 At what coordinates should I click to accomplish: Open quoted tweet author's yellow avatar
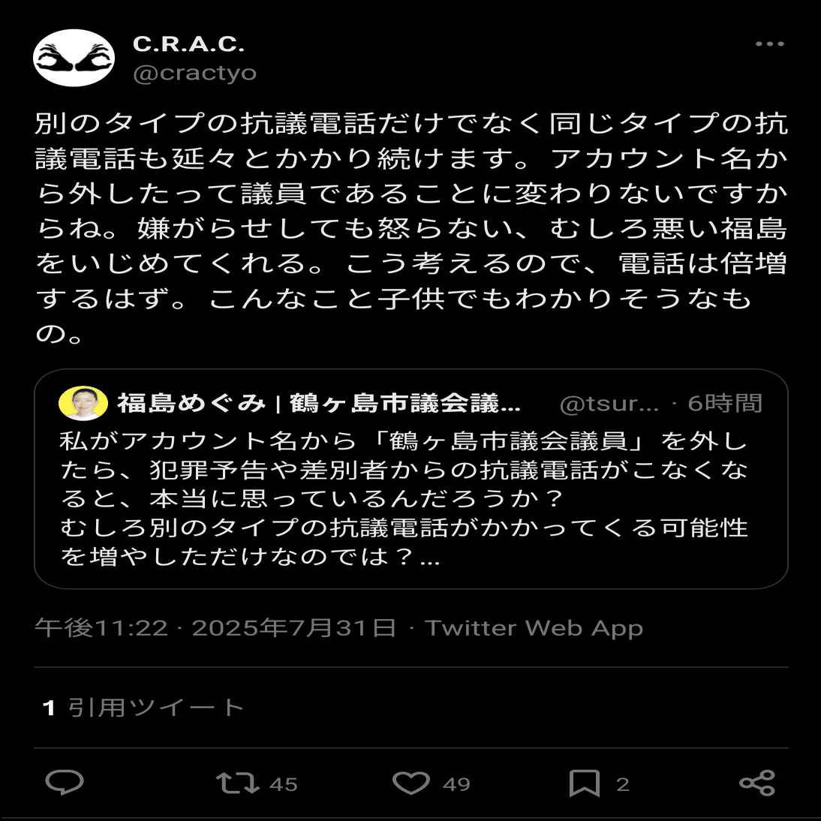click(83, 403)
